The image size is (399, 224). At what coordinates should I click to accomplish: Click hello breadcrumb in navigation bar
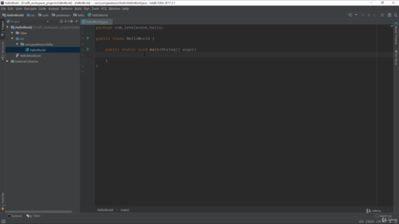(x=79, y=15)
